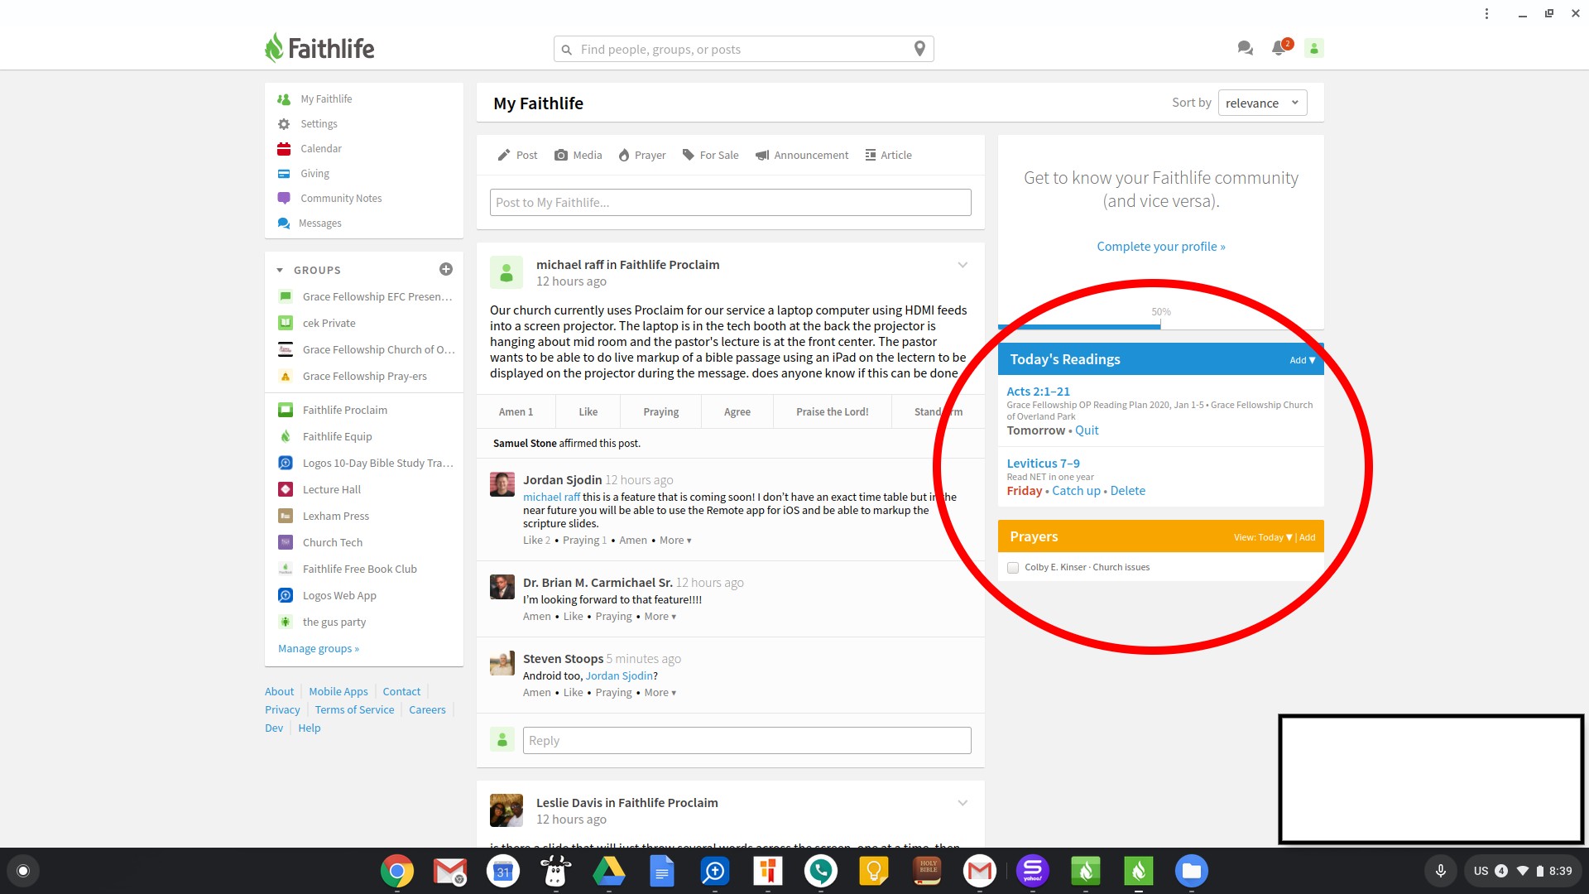This screenshot has height=894, width=1589.
Task: Open the Sort by relevance dropdown
Action: [x=1263, y=103]
